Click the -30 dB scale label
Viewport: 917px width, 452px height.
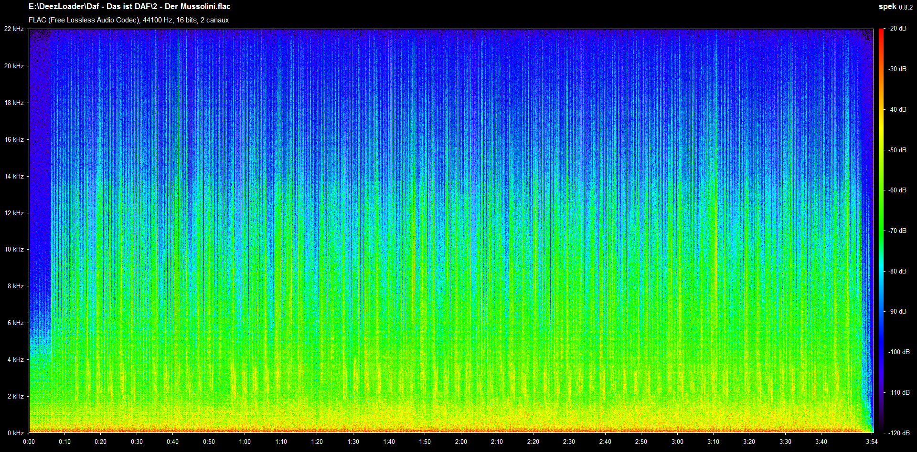(x=897, y=69)
